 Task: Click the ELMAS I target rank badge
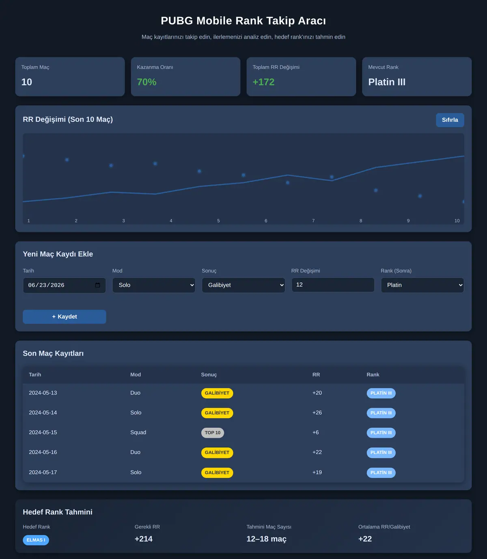36,540
